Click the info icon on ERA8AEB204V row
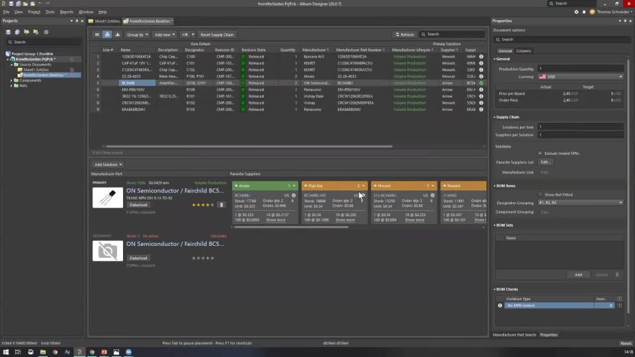The height and width of the screenshot is (357, 635). (x=481, y=109)
